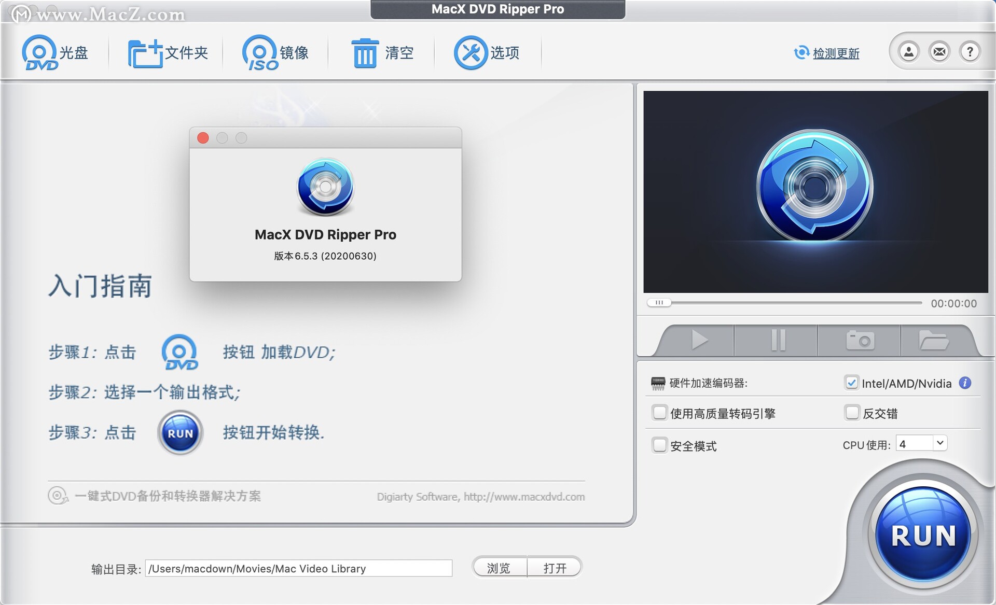Viewport: 996px width, 605px height.
Task: Load a DVD disc with 光盘 button
Action: tap(55, 52)
